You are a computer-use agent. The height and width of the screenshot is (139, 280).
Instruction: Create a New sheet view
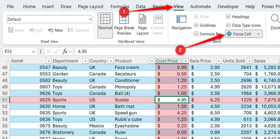click(x=55, y=30)
